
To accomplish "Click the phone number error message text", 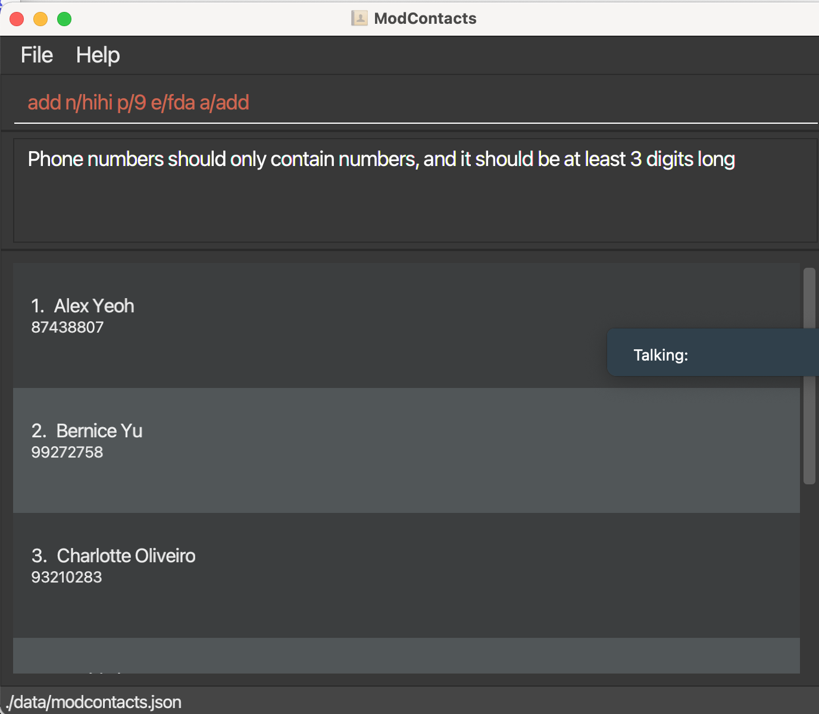I will (x=382, y=159).
